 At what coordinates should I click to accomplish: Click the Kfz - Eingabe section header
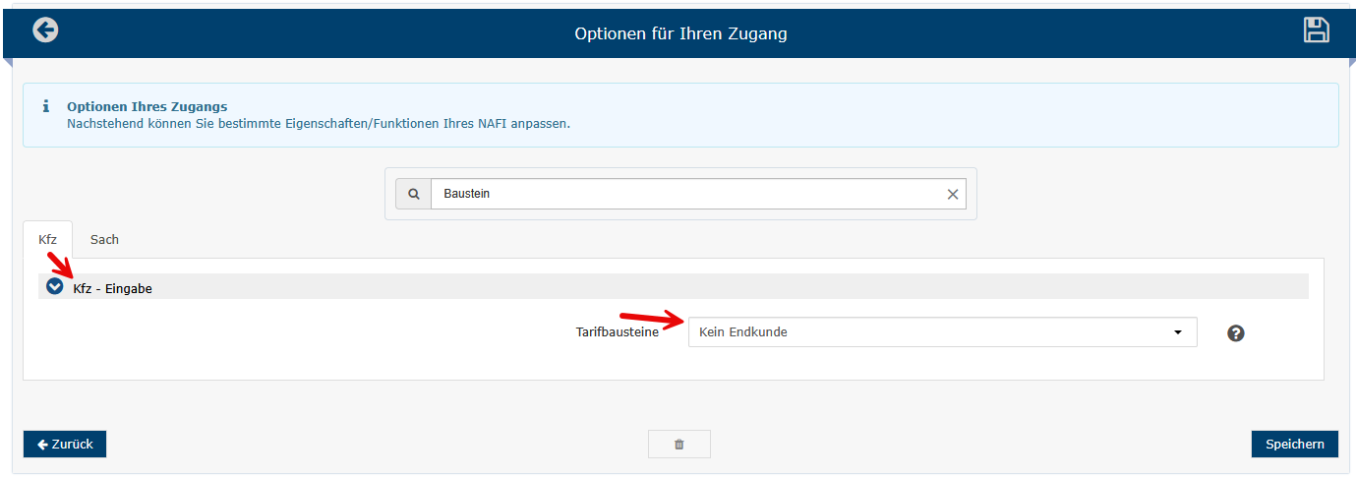pyautogui.click(x=674, y=287)
